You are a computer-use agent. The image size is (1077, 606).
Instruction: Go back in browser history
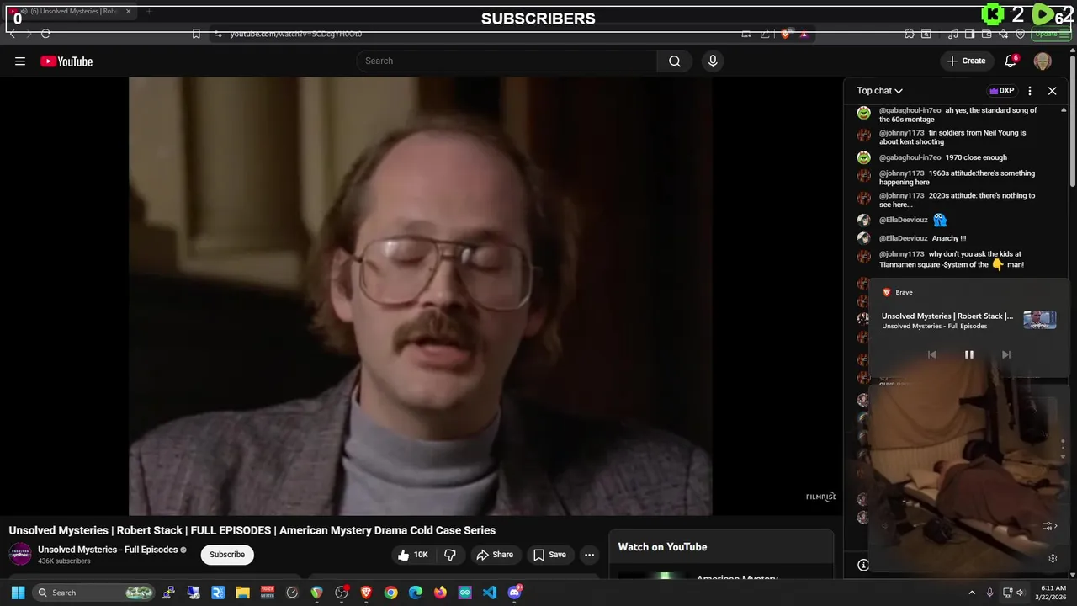pos(13,34)
